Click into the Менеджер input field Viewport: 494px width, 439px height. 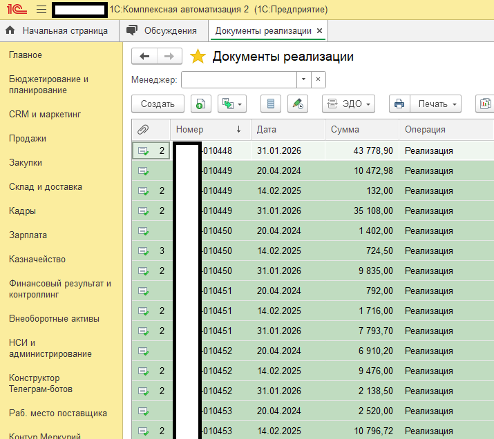[239, 79]
